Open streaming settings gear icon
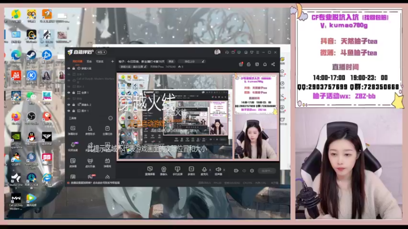Viewport: 408px width, 229px height. pyautogui.click(x=252, y=170)
